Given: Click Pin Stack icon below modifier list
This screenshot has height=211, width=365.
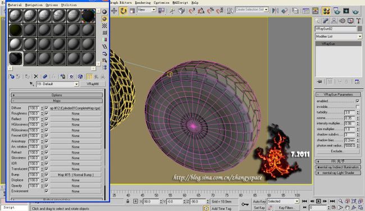Looking at the screenshot, I should [x=320, y=82].
